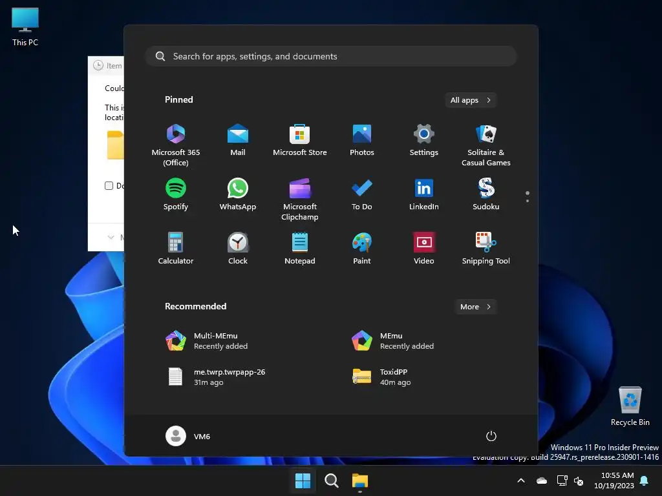Launch WhatsApp from Start menu

pos(238,194)
